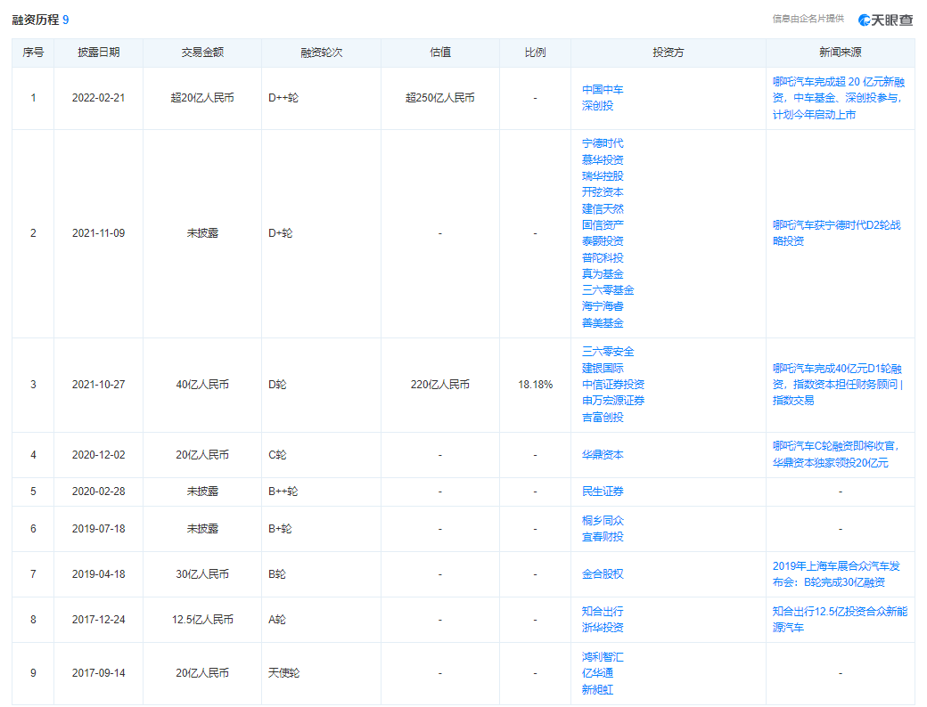Click the 交易金额 column header
This screenshot has width=927, height=707.
[202, 53]
